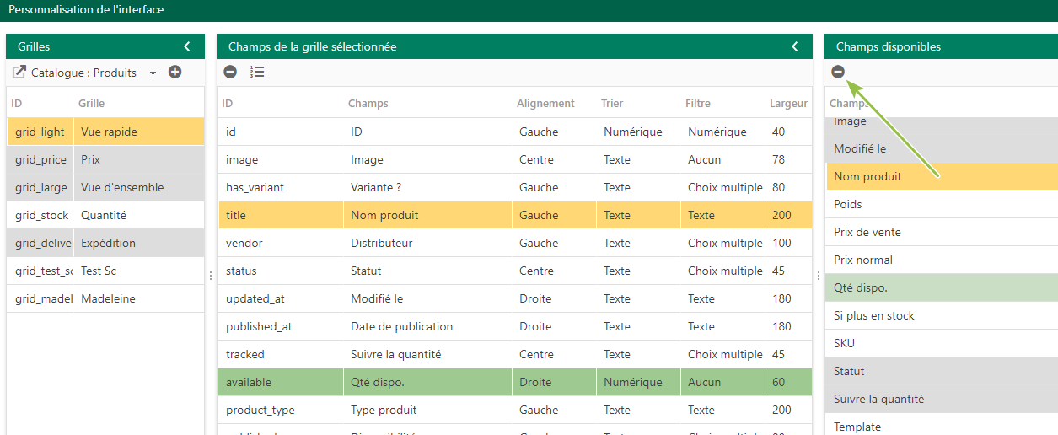Click the Largeur value 200 of title row
Image resolution: width=1058 pixels, height=435 pixels.
coord(781,215)
